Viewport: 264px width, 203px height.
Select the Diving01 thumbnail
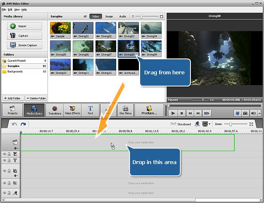coord(83,30)
